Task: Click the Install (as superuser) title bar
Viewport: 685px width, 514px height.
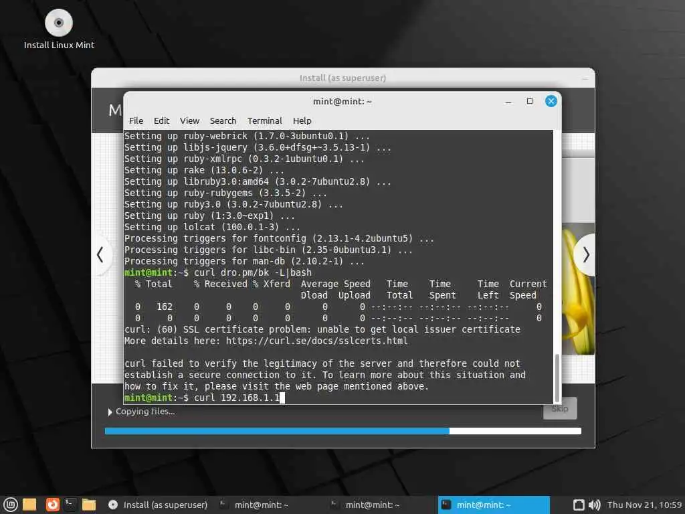Action: (343, 78)
